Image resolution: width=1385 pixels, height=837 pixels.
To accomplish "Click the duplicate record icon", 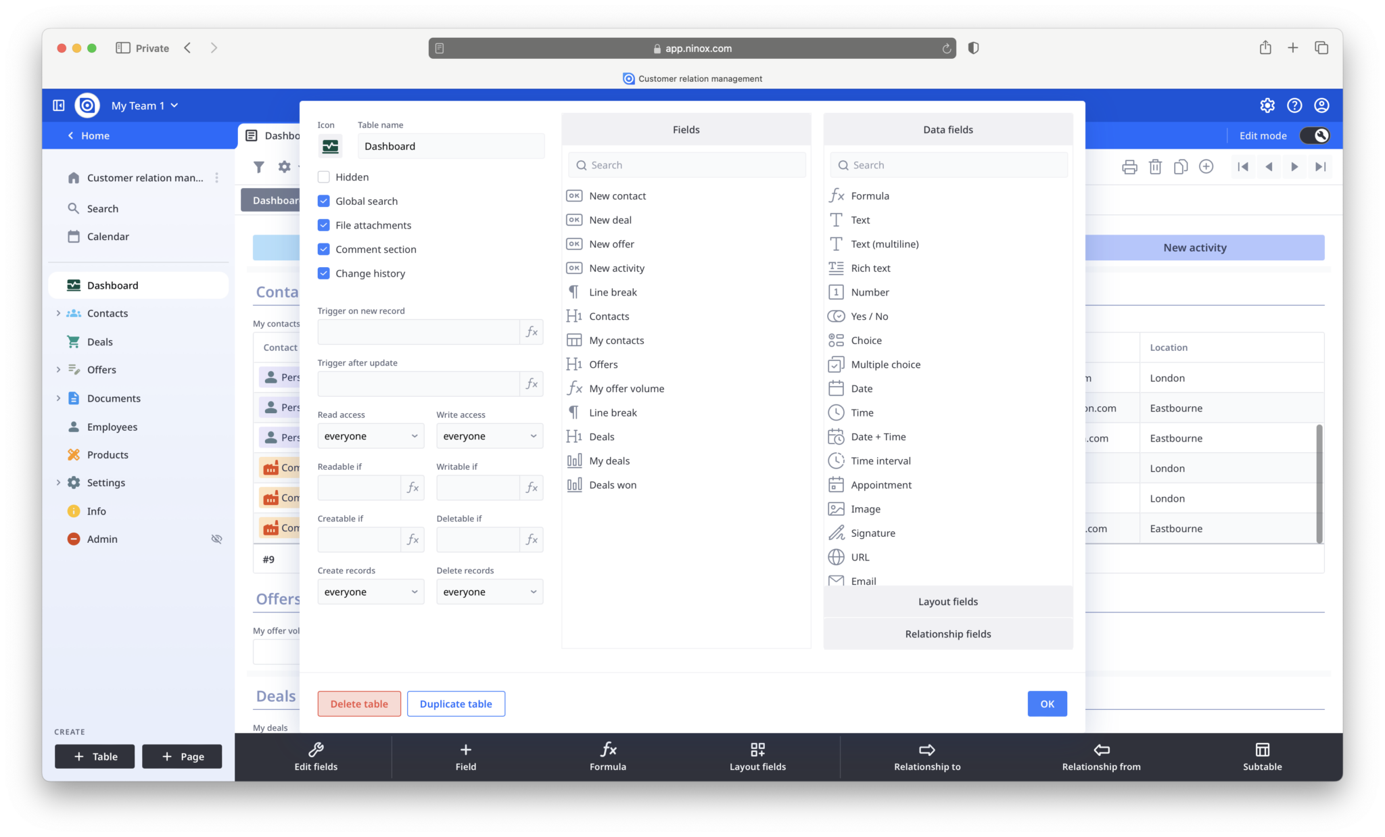I will (x=1181, y=166).
